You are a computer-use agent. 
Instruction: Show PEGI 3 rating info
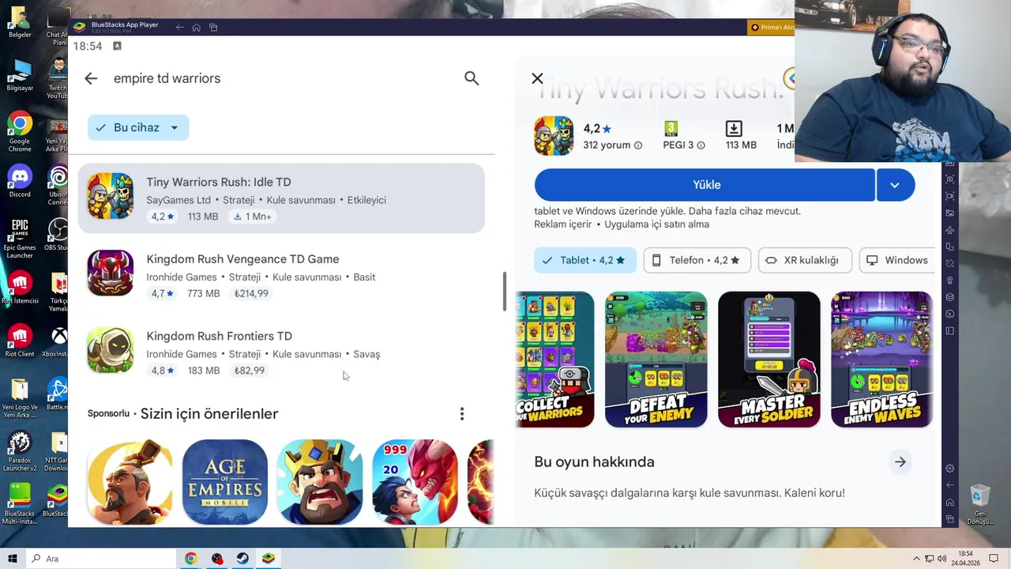(x=701, y=145)
